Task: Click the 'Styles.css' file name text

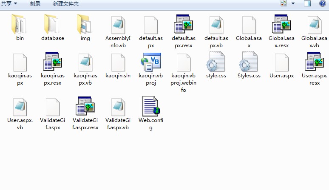Action: click(249, 76)
